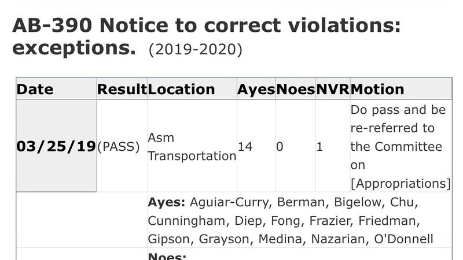
Task: Click the (2019-2020) session text
Action: point(195,50)
